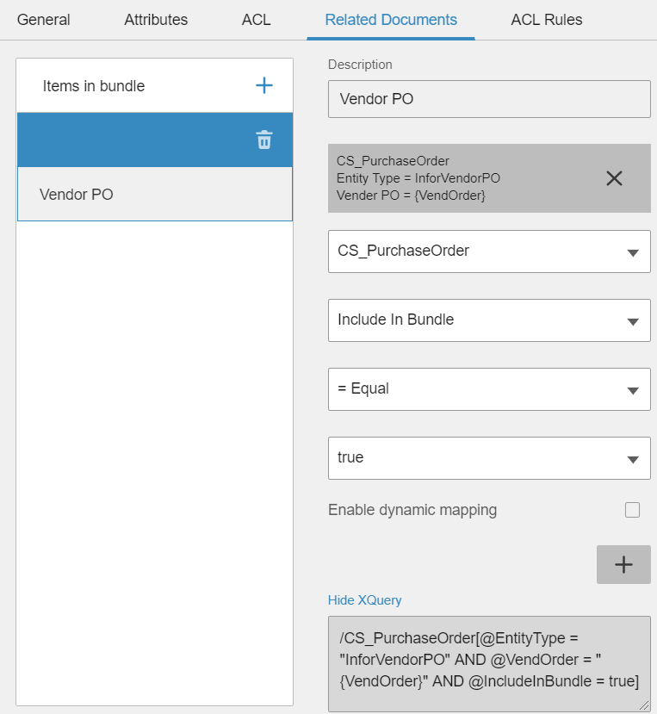Add another mapping condition
Screen dimensions: 657x714
pos(623,564)
